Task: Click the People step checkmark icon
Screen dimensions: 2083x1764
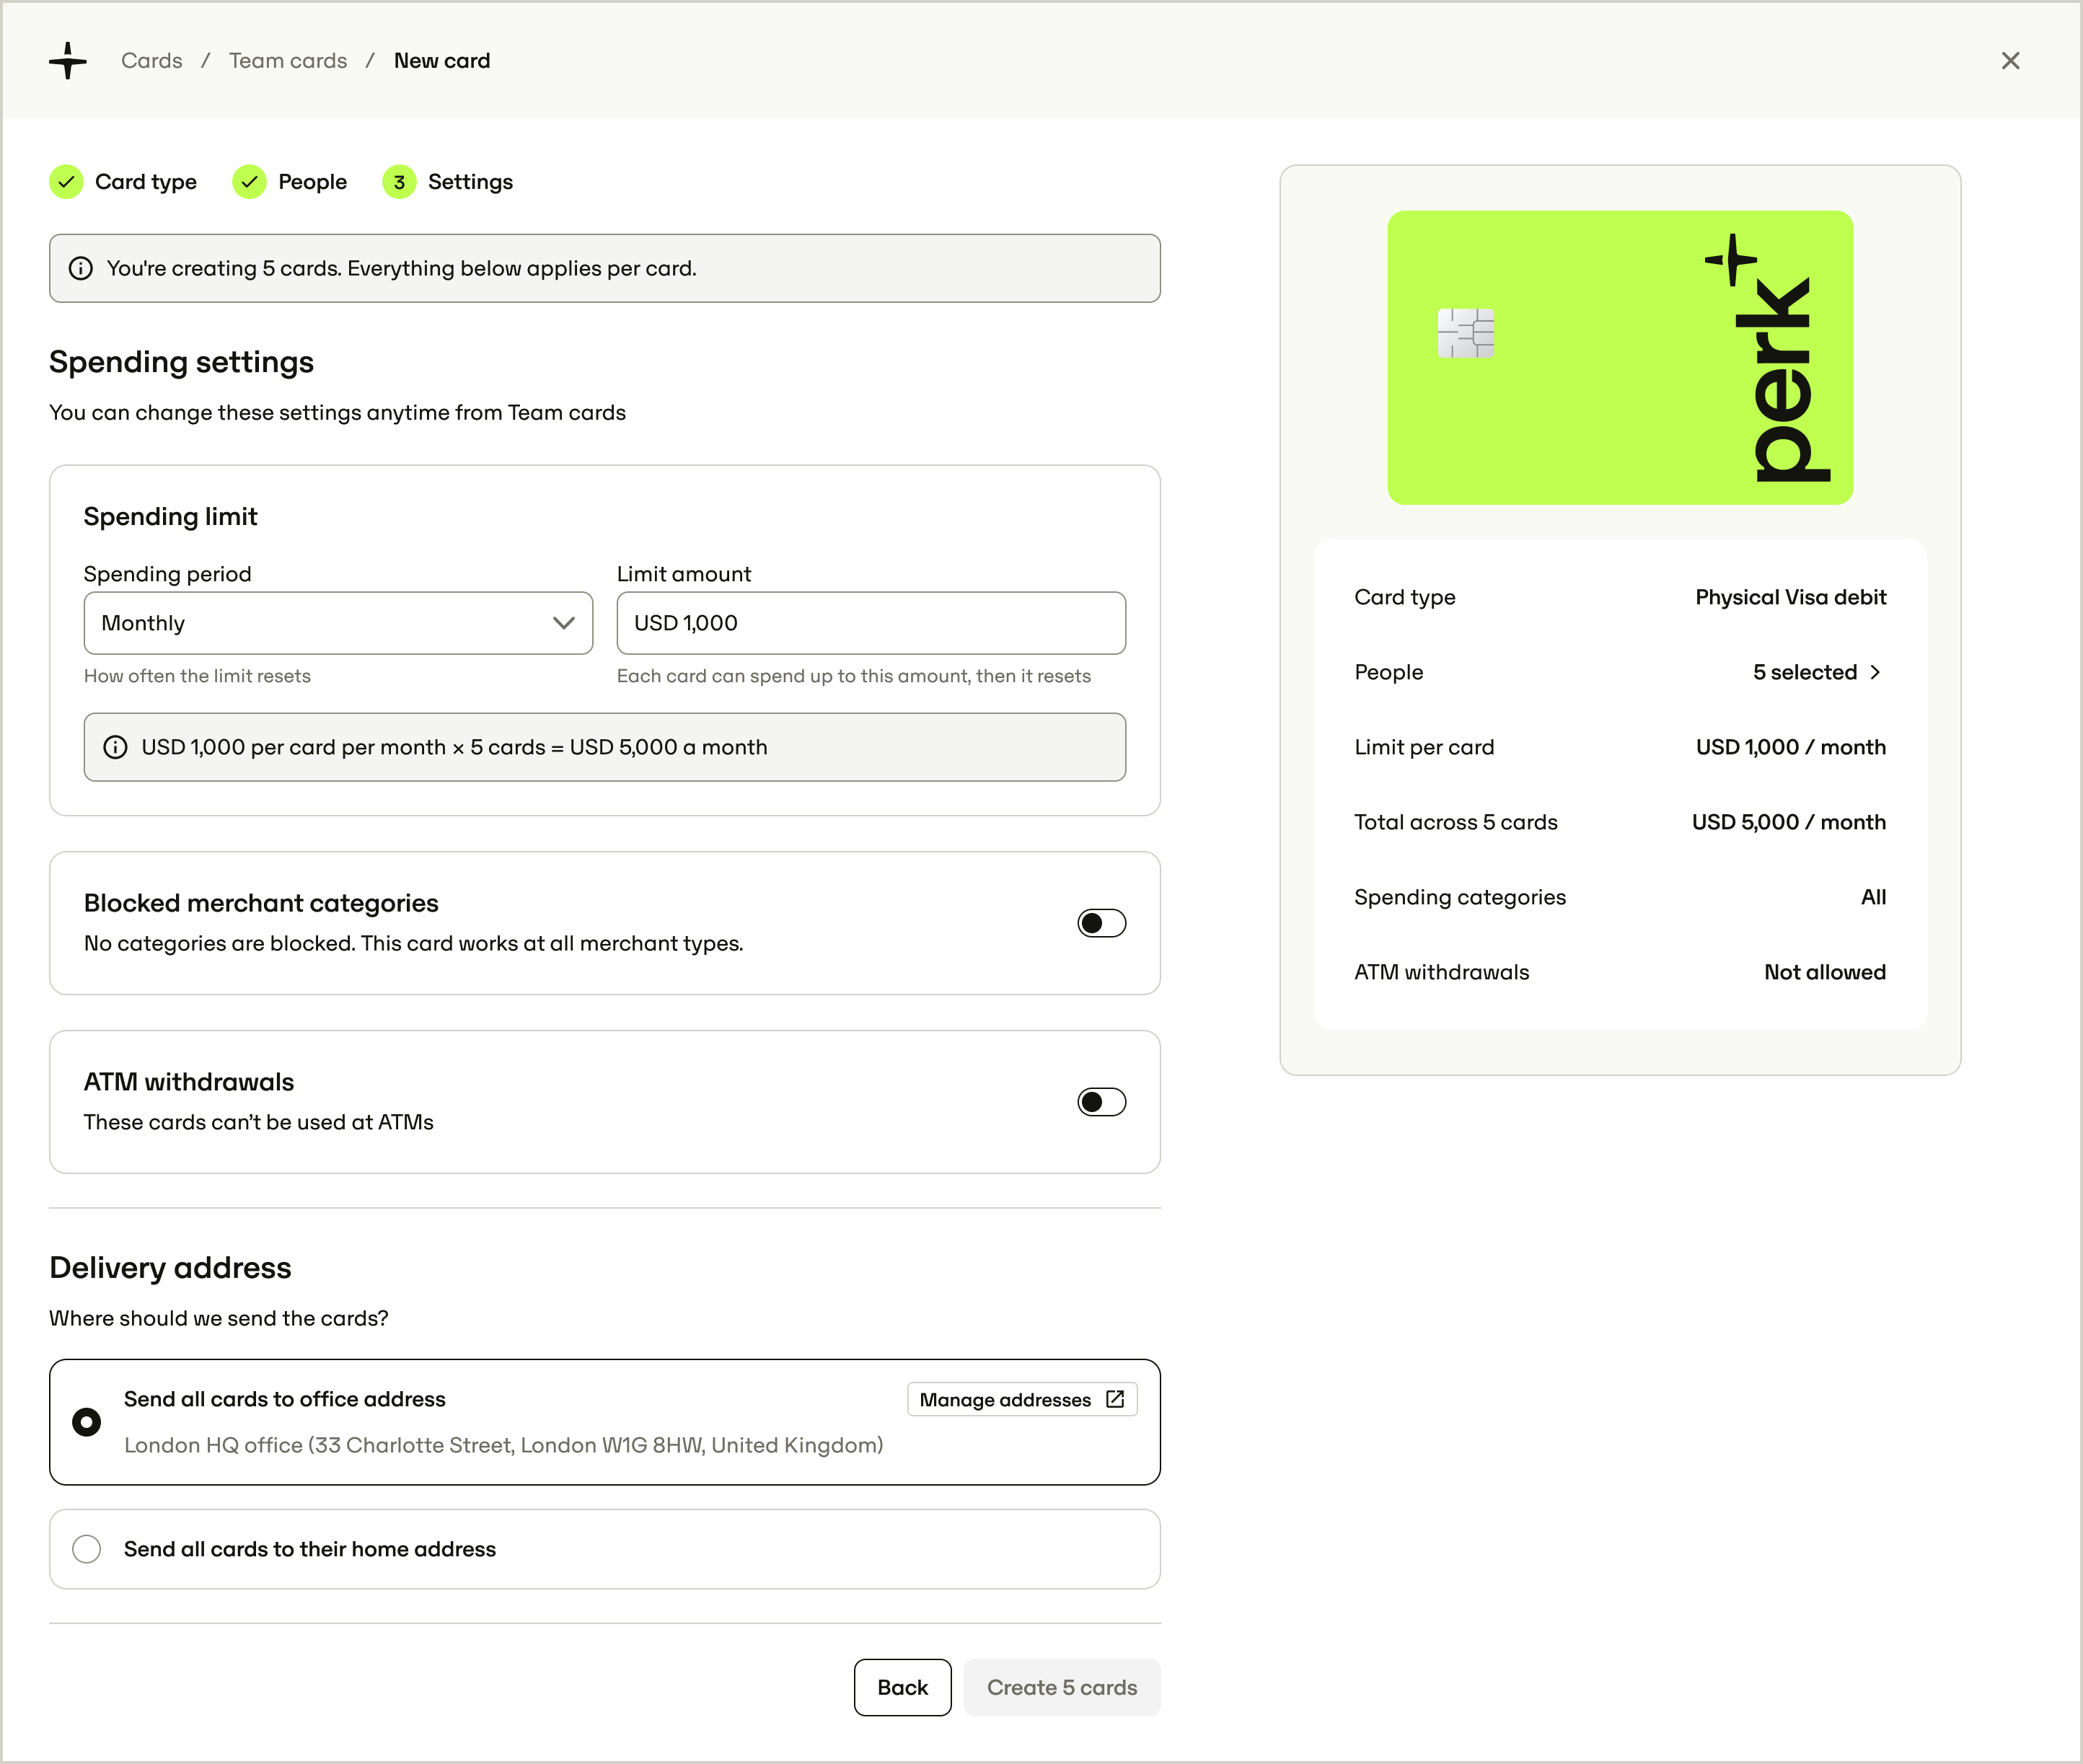Action: 249,182
